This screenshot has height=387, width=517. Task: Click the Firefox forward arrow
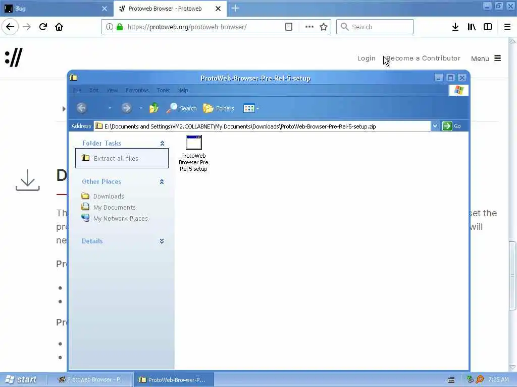pyautogui.click(x=27, y=27)
